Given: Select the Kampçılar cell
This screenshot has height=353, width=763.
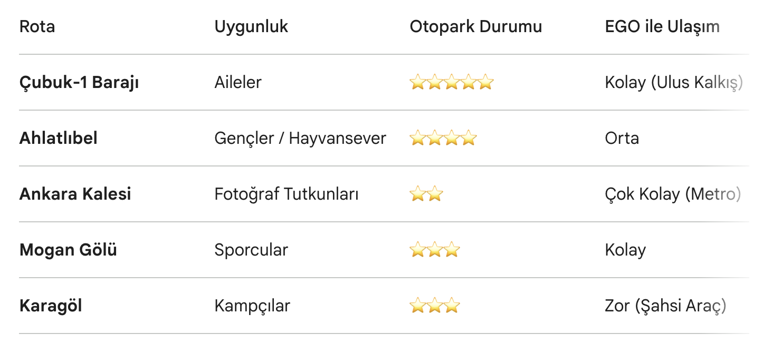Looking at the screenshot, I should pos(252,306).
